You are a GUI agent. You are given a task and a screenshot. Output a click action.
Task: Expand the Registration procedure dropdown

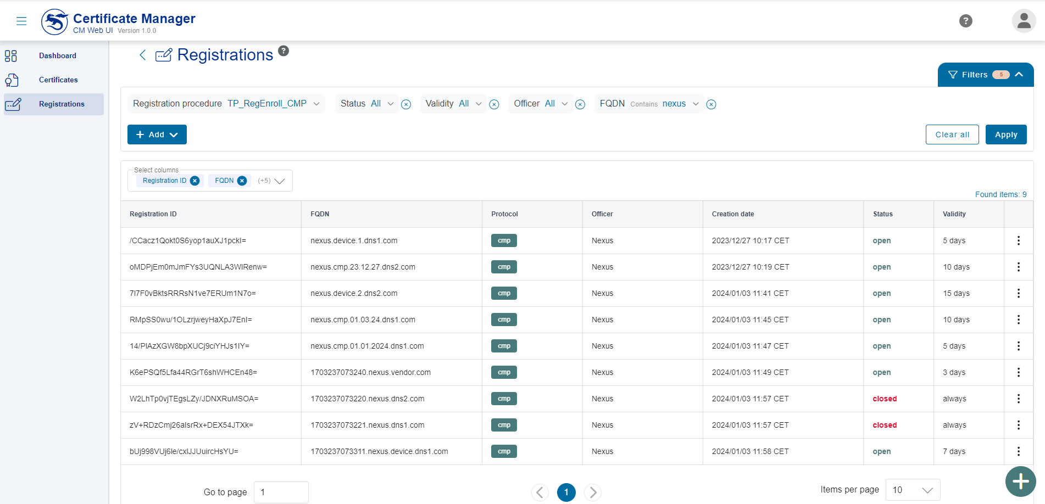point(316,104)
